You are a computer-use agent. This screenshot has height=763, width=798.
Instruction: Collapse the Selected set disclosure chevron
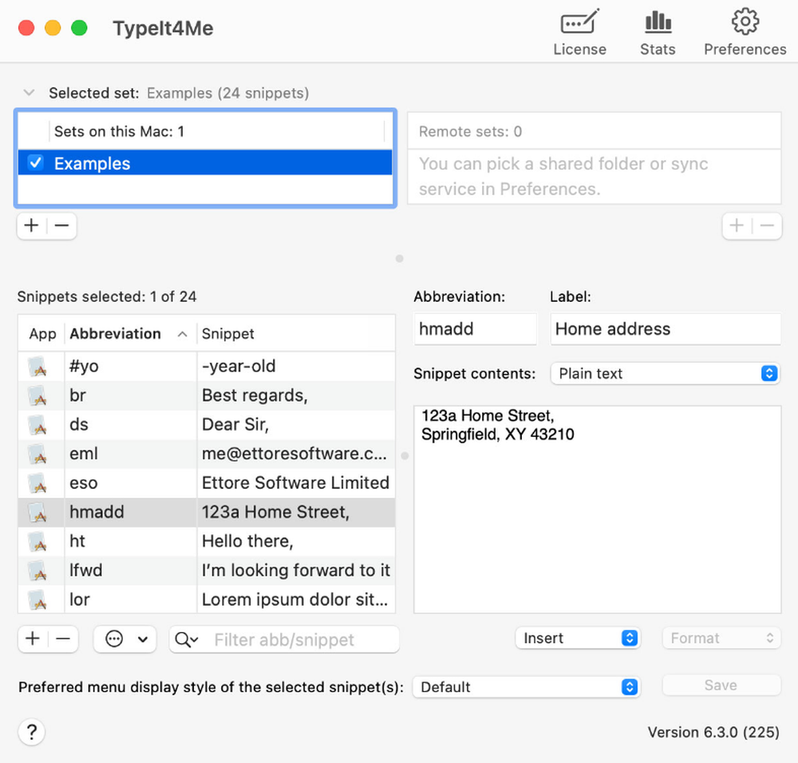[x=29, y=93]
